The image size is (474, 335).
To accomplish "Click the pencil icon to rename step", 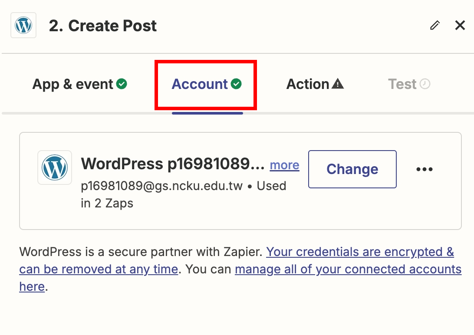I will click(434, 26).
